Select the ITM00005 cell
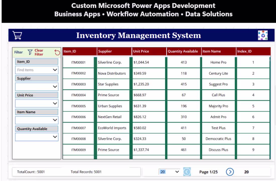Viewport: 276px width, 181px height. click(x=78, y=106)
